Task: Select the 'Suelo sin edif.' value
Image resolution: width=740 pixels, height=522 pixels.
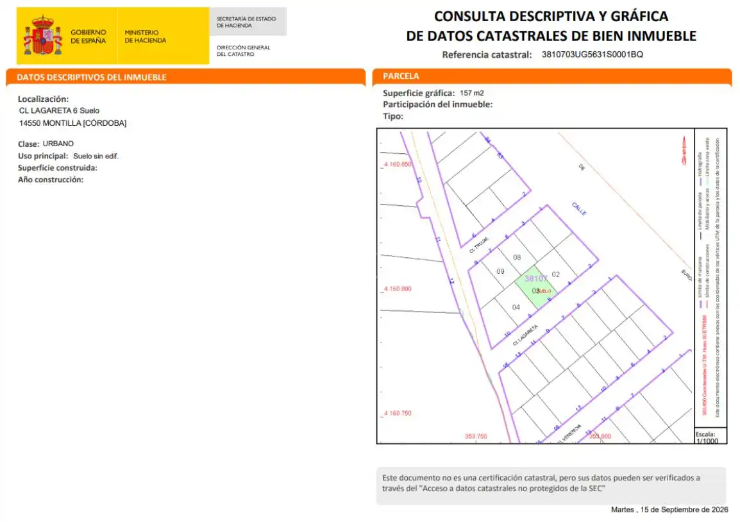Action: click(96, 156)
